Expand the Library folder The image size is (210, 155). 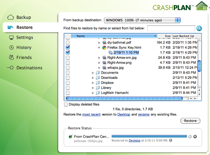tap(93, 88)
